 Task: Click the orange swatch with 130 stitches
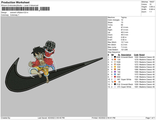click(115, 59)
